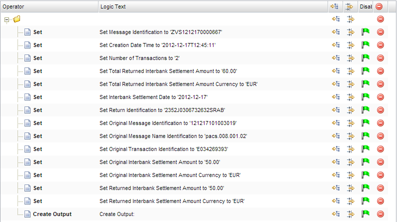Toggle the green flag on the Create Output row
This screenshot has width=397, height=222.
point(365,214)
